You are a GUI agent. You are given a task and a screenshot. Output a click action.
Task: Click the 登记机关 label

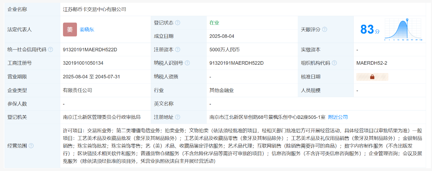17,117
